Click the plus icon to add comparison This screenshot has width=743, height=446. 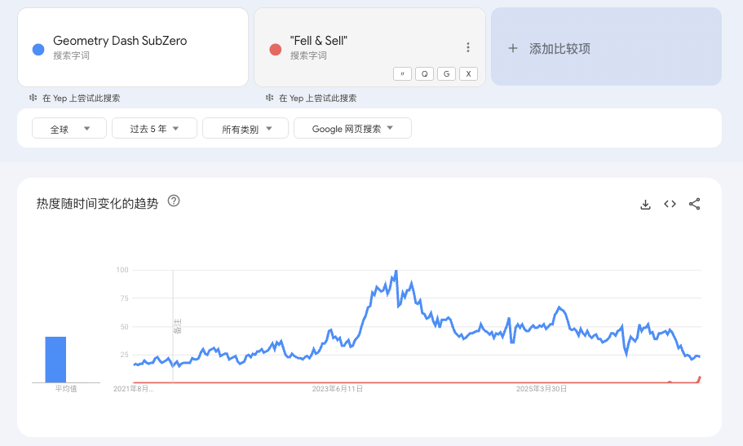pos(513,48)
